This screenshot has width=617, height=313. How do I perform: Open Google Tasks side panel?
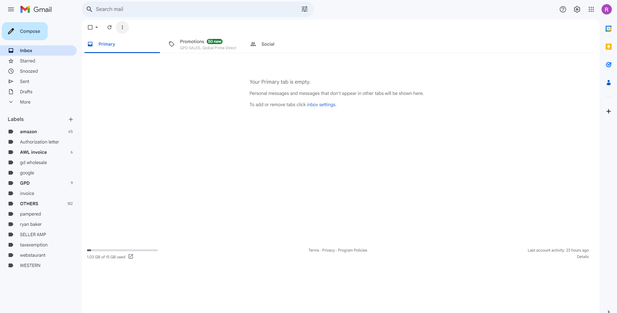[x=609, y=65]
